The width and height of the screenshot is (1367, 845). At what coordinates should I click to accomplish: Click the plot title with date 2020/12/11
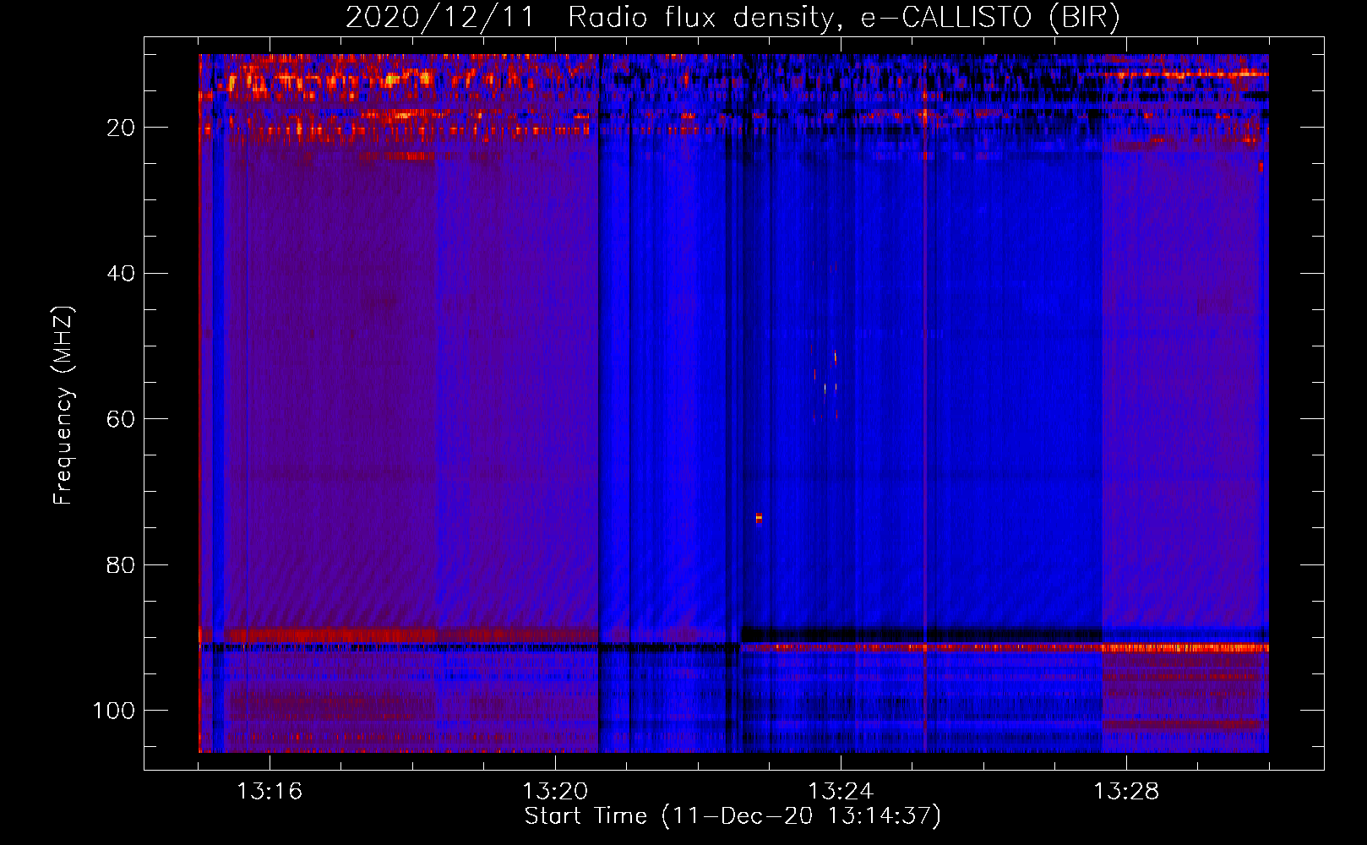tap(733, 17)
